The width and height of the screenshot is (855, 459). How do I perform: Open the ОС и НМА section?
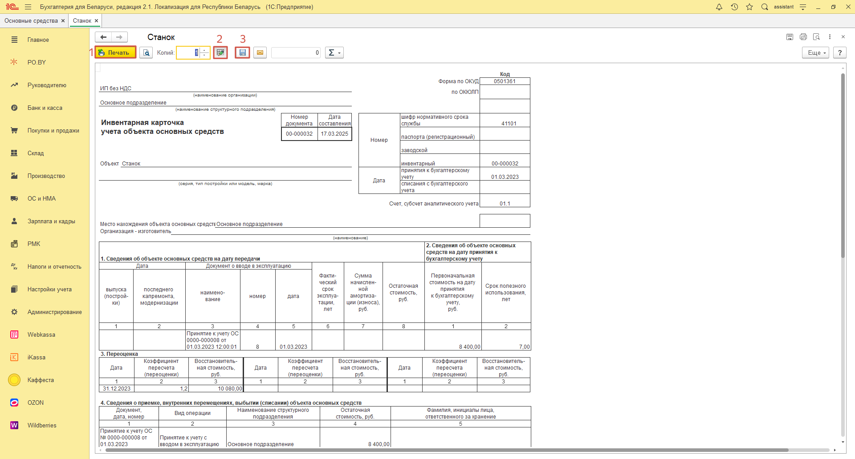[41, 198]
